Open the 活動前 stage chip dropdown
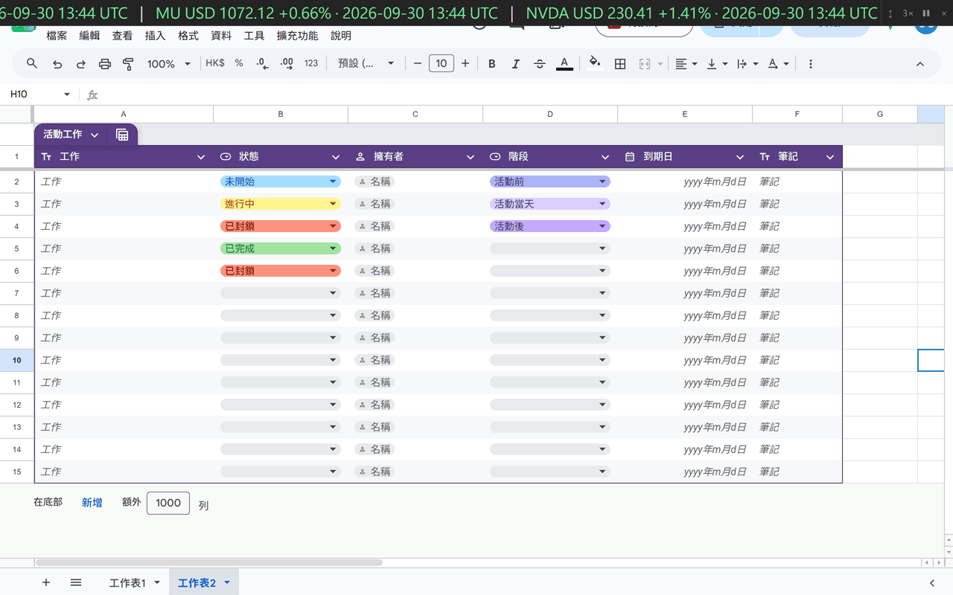 pos(602,181)
